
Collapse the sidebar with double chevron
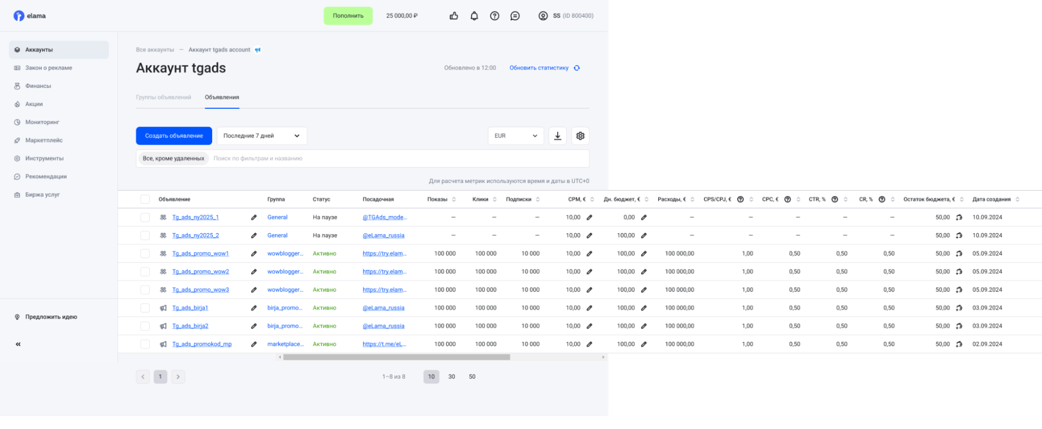click(18, 344)
